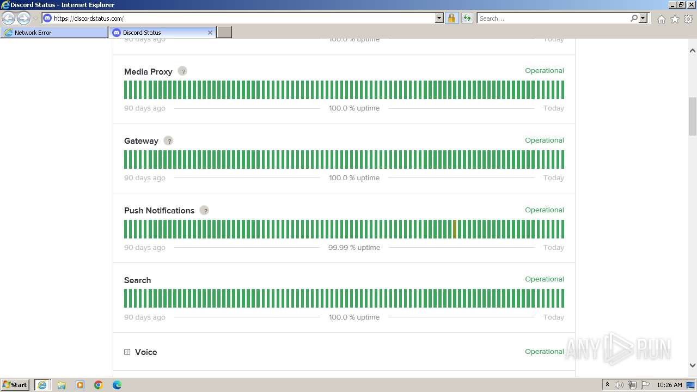
Task: Launch Chrome from the taskbar
Action: (99, 385)
